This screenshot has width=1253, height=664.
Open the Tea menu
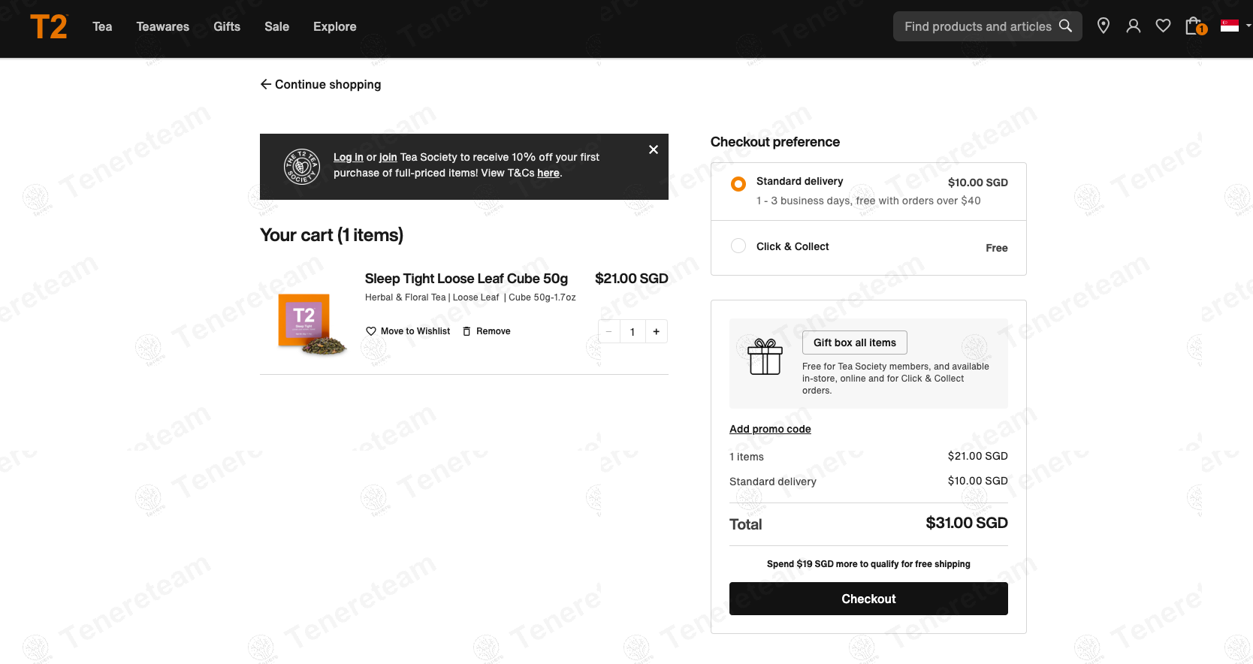pyautogui.click(x=102, y=27)
